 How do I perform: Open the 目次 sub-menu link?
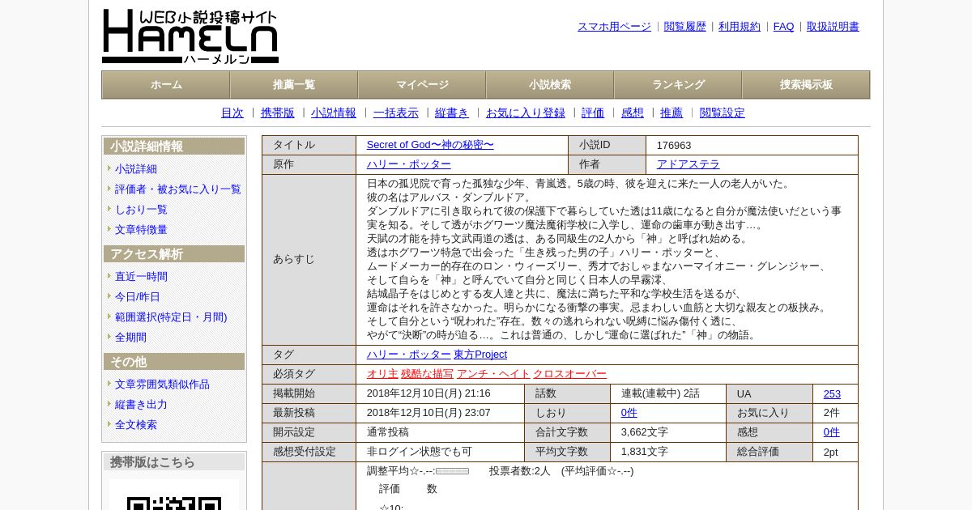232,113
